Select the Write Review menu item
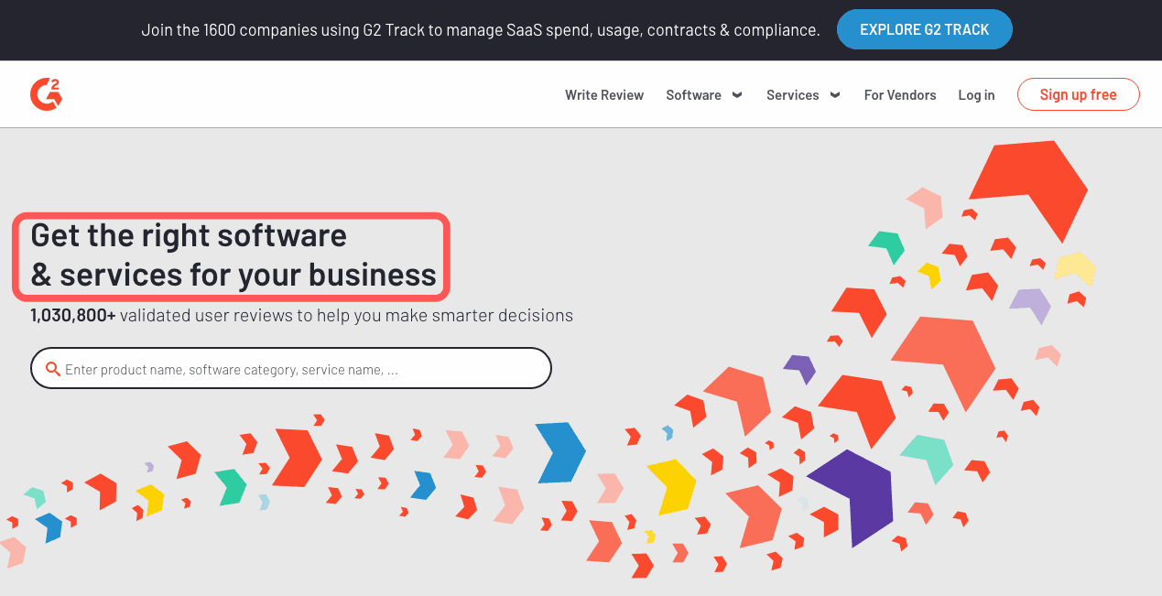Screen dimensions: 1162x596 (x=604, y=94)
